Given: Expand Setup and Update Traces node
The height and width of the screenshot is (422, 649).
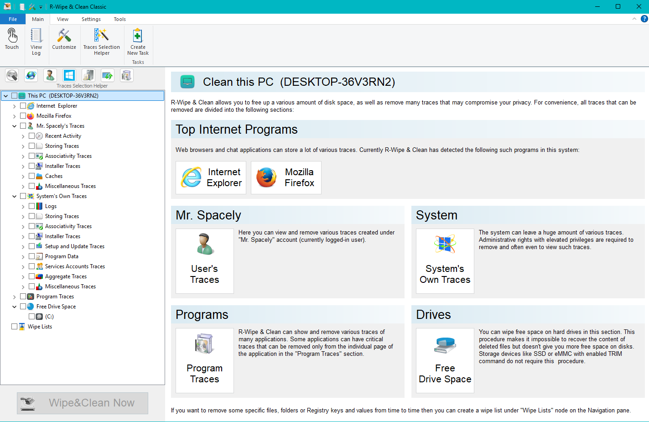Looking at the screenshot, I should pos(23,246).
